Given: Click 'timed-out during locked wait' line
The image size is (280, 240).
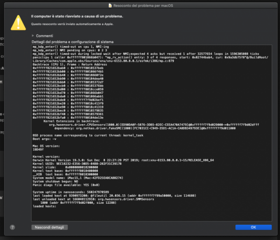Looking at the screenshot, I should 146,54.
